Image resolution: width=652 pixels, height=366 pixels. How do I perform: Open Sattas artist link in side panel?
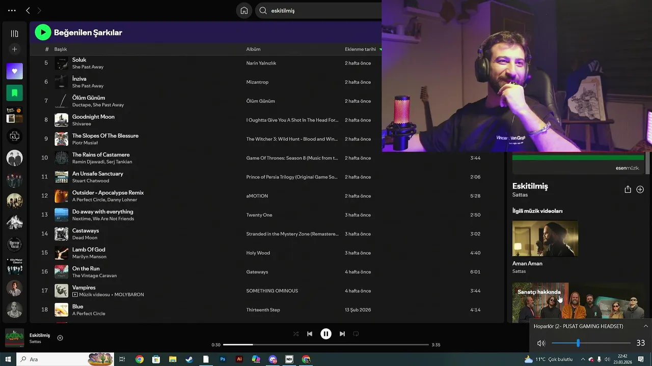pyautogui.click(x=520, y=195)
